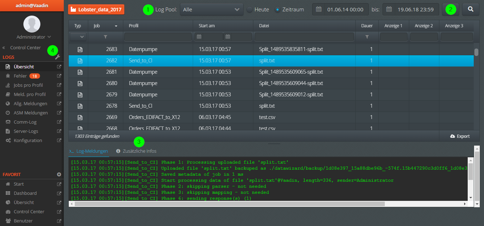Screen dimensions: 484x226
Task: Click the Export button
Action: click(460, 136)
